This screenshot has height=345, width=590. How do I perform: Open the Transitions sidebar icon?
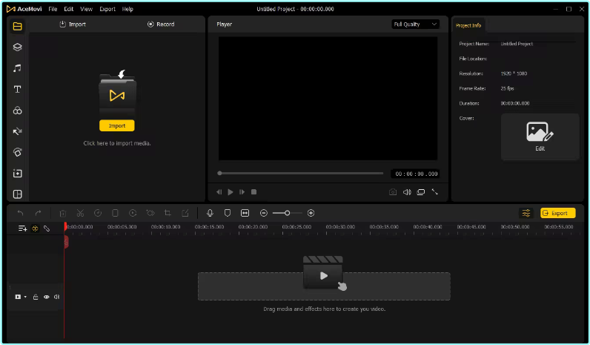[x=17, y=131]
